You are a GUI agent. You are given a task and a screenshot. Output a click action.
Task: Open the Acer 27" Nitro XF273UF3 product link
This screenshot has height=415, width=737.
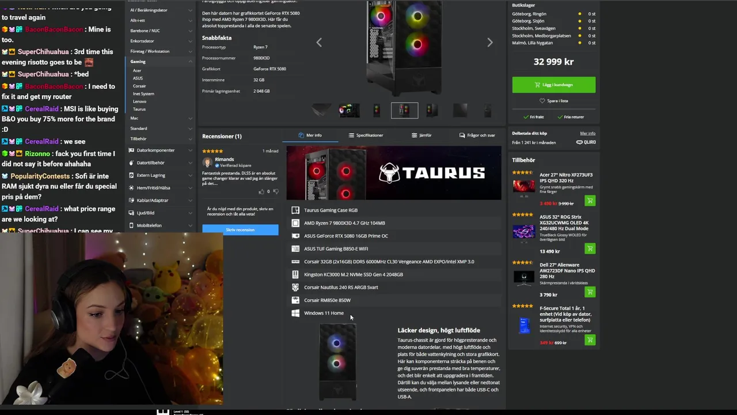(566, 178)
